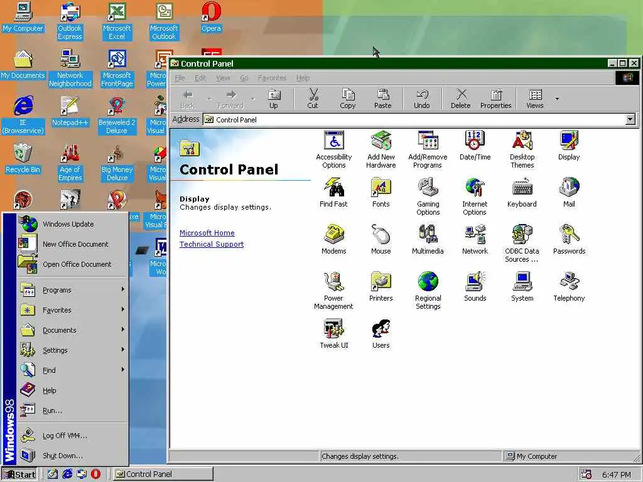Open the Network applet
Screen dimensions: 643x482
(x=475, y=240)
